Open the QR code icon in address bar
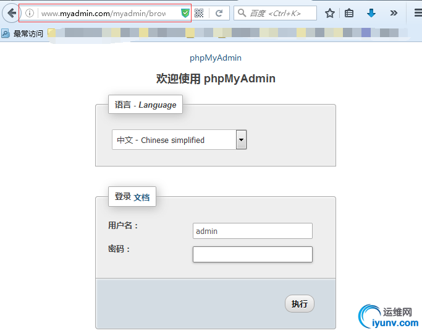The width and height of the screenshot is (422, 333). 199,13
